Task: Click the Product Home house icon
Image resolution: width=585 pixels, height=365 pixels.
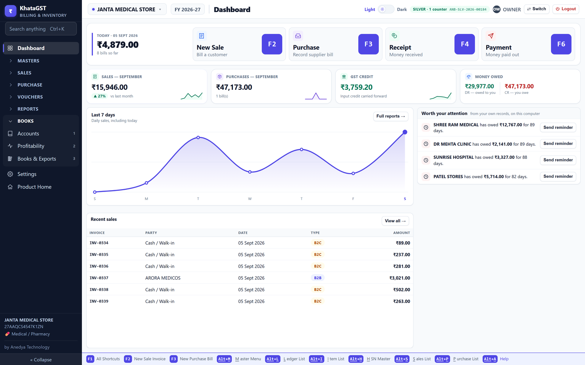Action: tap(10, 187)
